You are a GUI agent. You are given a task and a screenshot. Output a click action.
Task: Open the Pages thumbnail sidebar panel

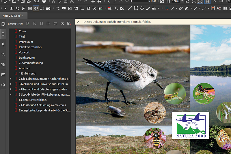(3, 24)
